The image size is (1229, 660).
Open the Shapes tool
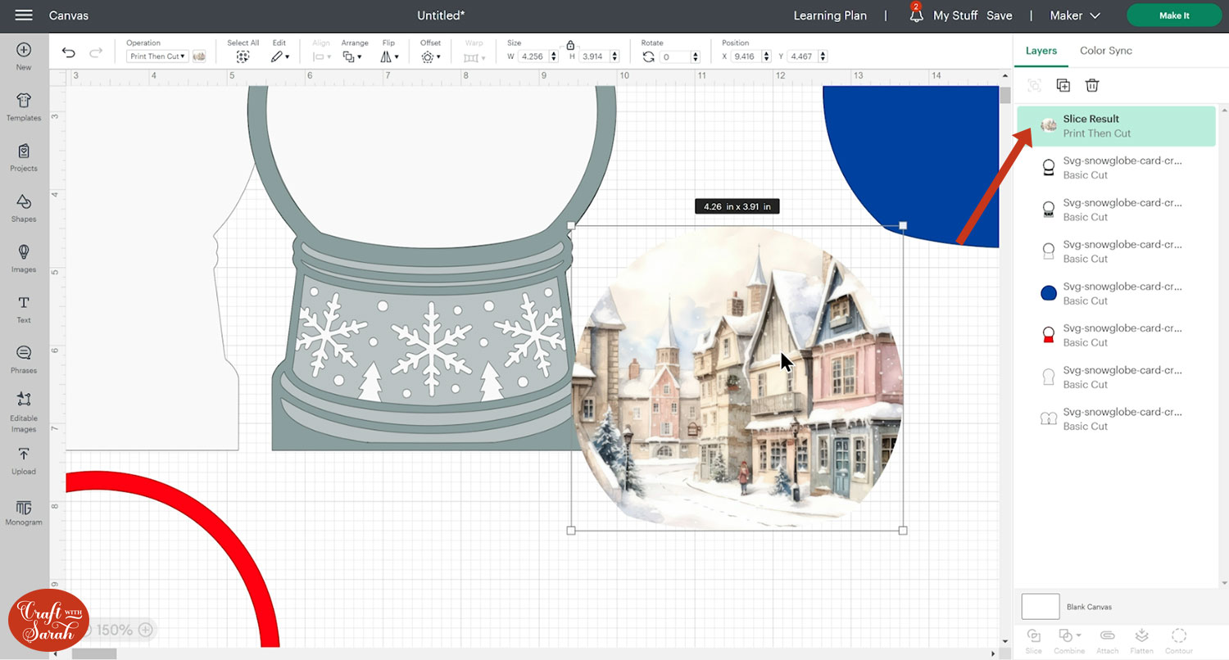(x=24, y=208)
